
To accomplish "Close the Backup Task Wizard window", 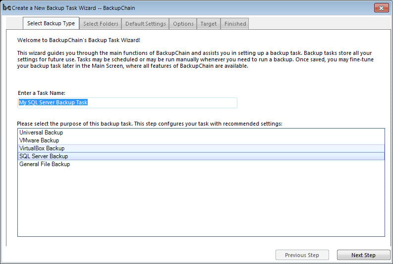I will [x=381, y=7].
